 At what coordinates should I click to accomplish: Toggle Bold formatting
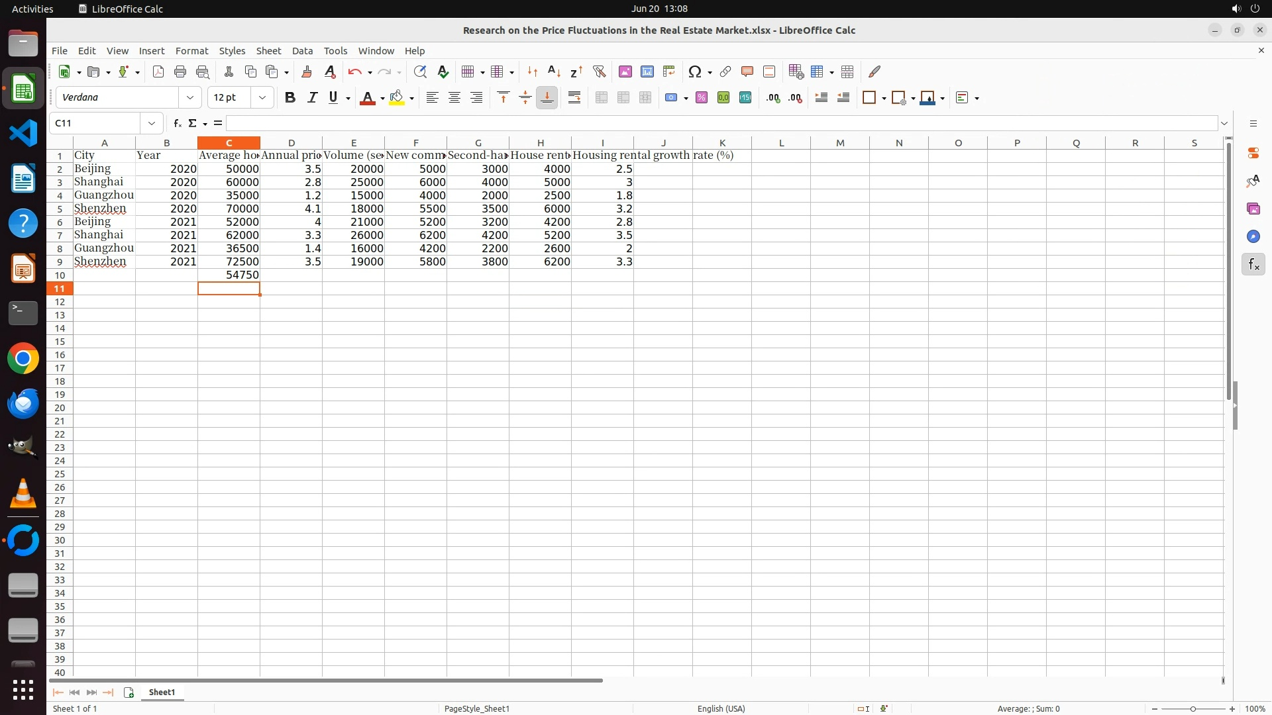pyautogui.click(x=290, y=98)
